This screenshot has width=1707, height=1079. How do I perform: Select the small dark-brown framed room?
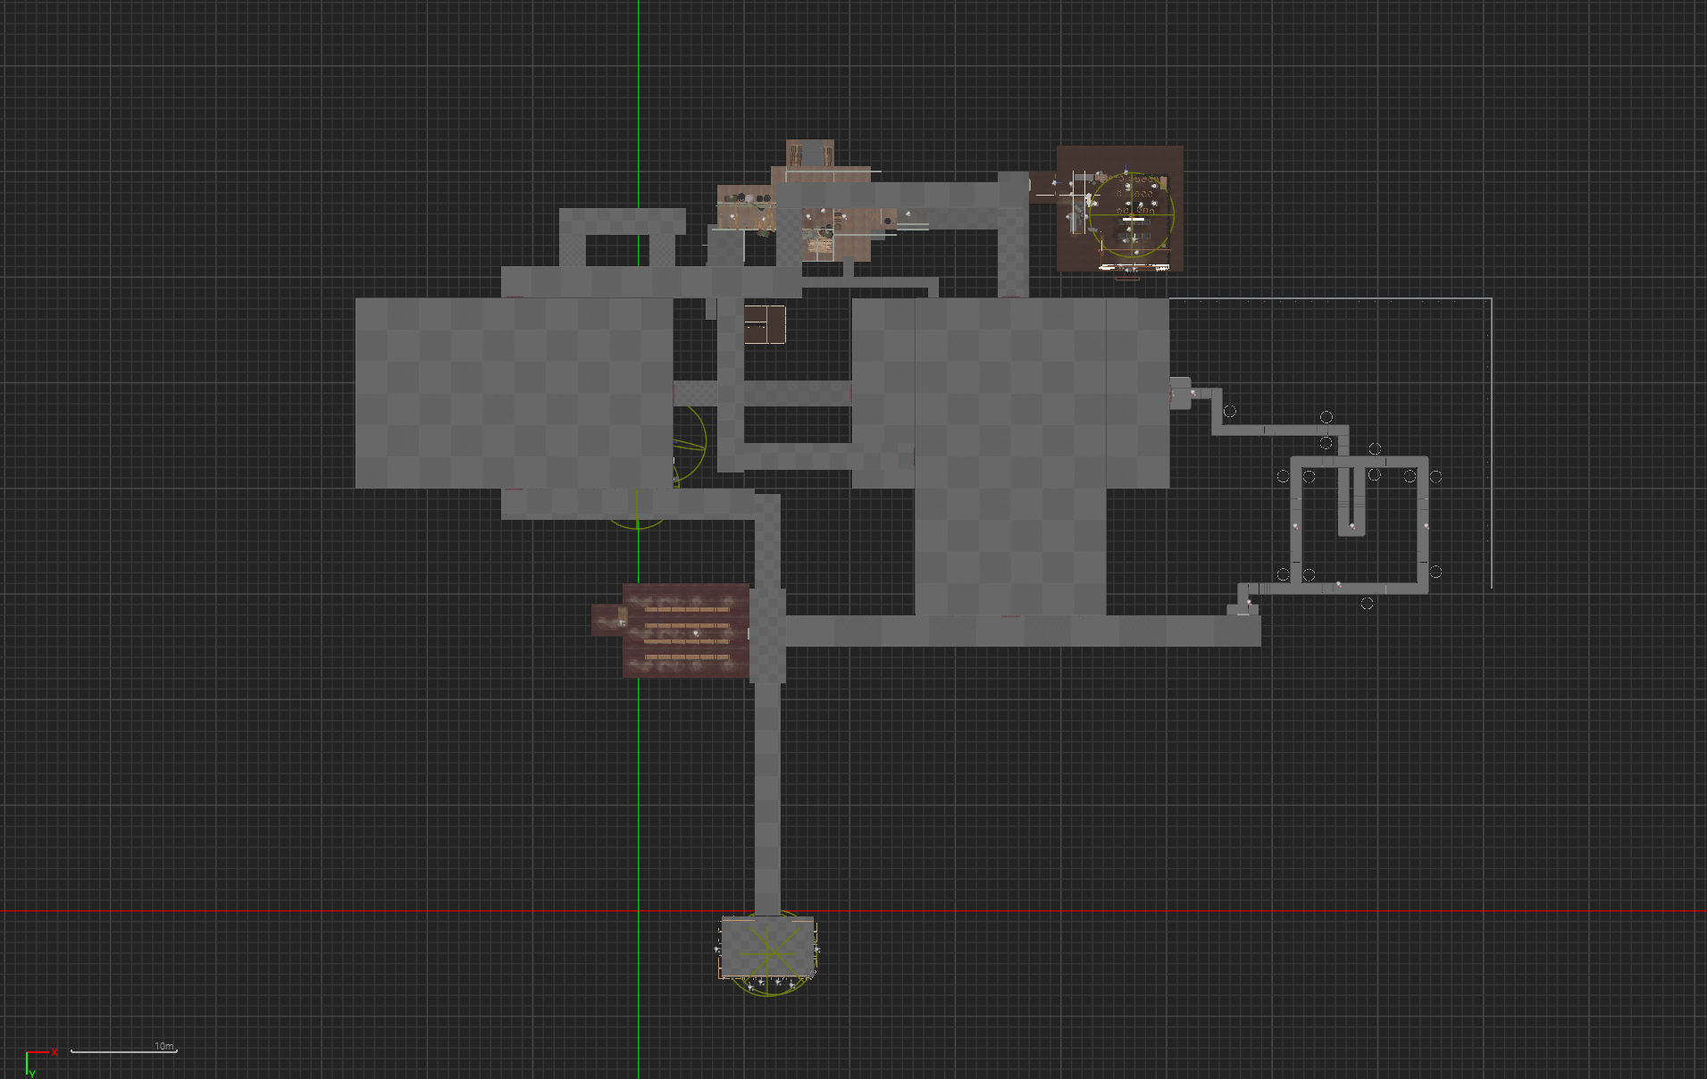point(765,324)
